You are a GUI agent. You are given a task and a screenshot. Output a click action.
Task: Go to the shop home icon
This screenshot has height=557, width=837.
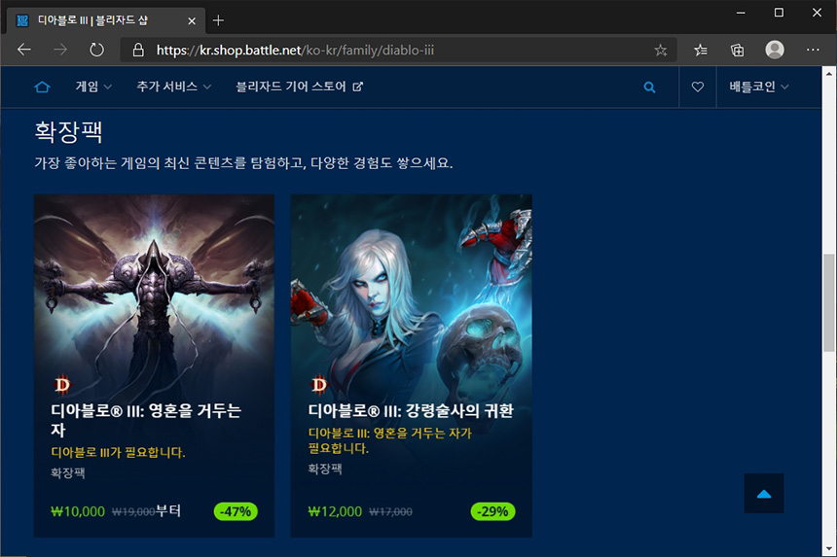[42, 87]
